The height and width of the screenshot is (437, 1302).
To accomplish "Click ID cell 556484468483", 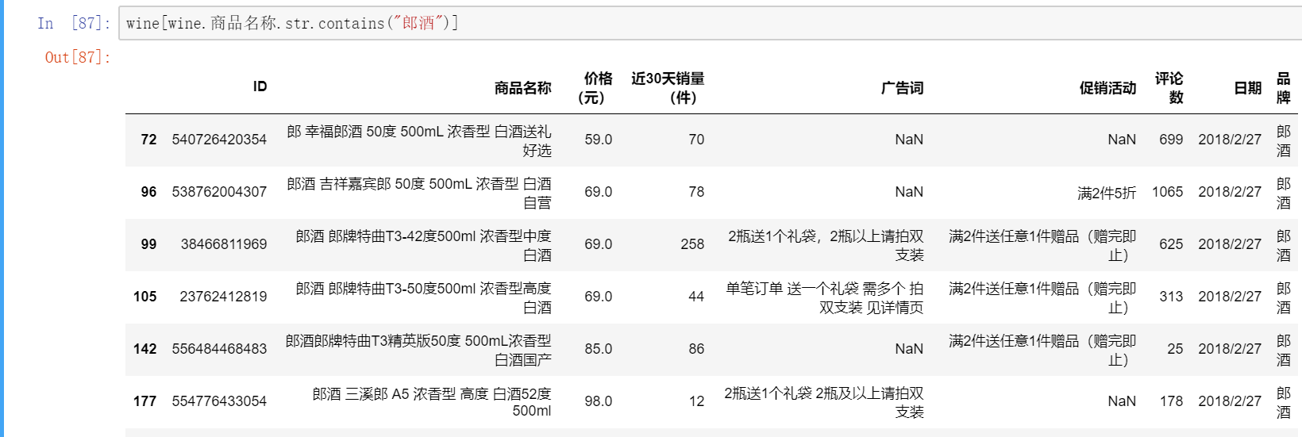I will (x=219, y=349).
